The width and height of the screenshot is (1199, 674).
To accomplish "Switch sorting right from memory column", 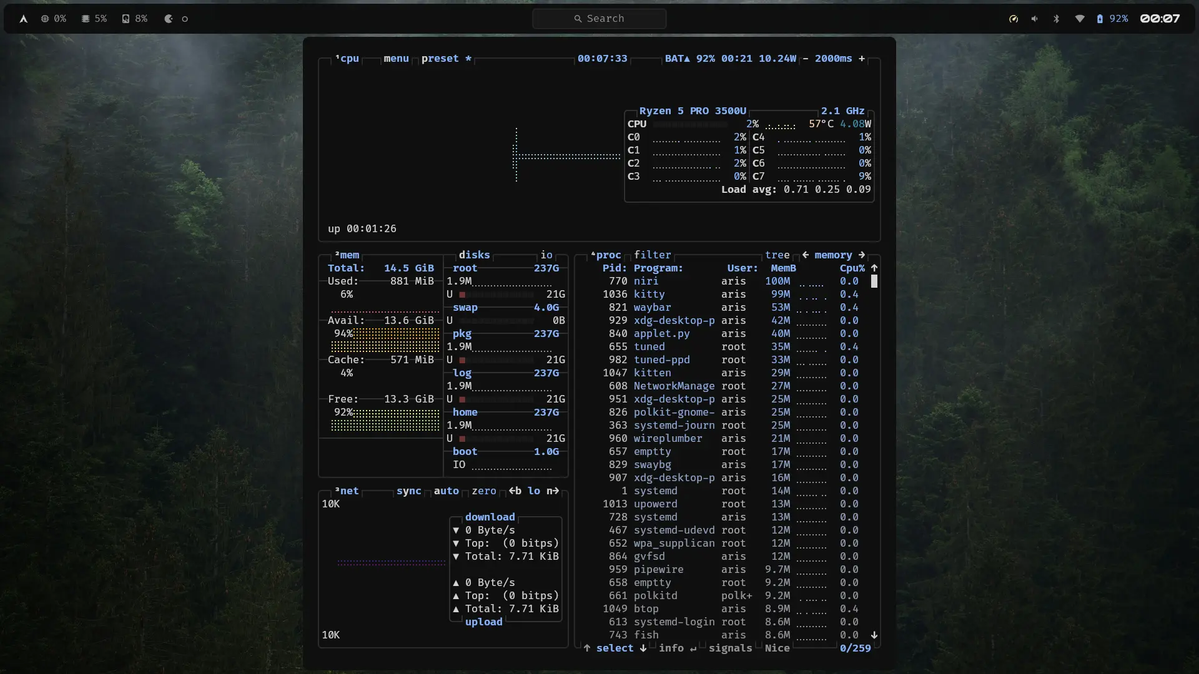I will pyautogui.click(x=862, y=255).
